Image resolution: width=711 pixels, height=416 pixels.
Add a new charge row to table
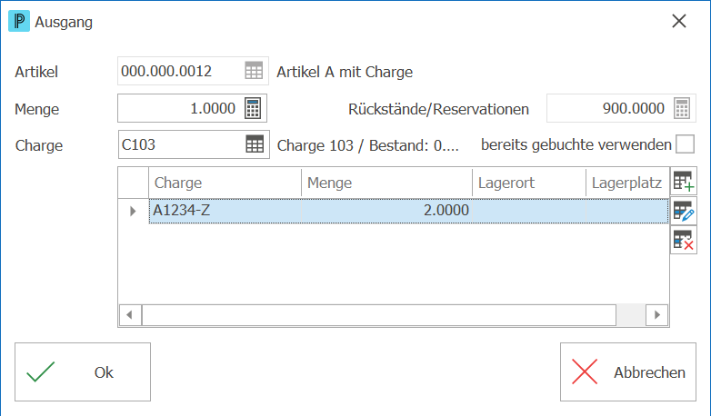(x=684, y=182)
